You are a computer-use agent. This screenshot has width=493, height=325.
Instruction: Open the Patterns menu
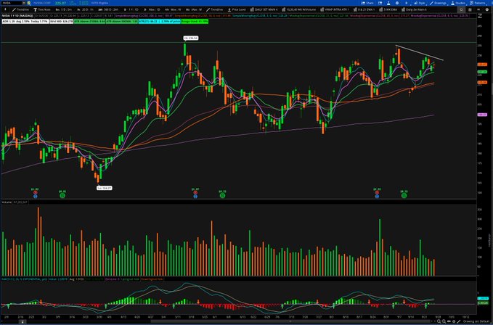tap(478, 3)
